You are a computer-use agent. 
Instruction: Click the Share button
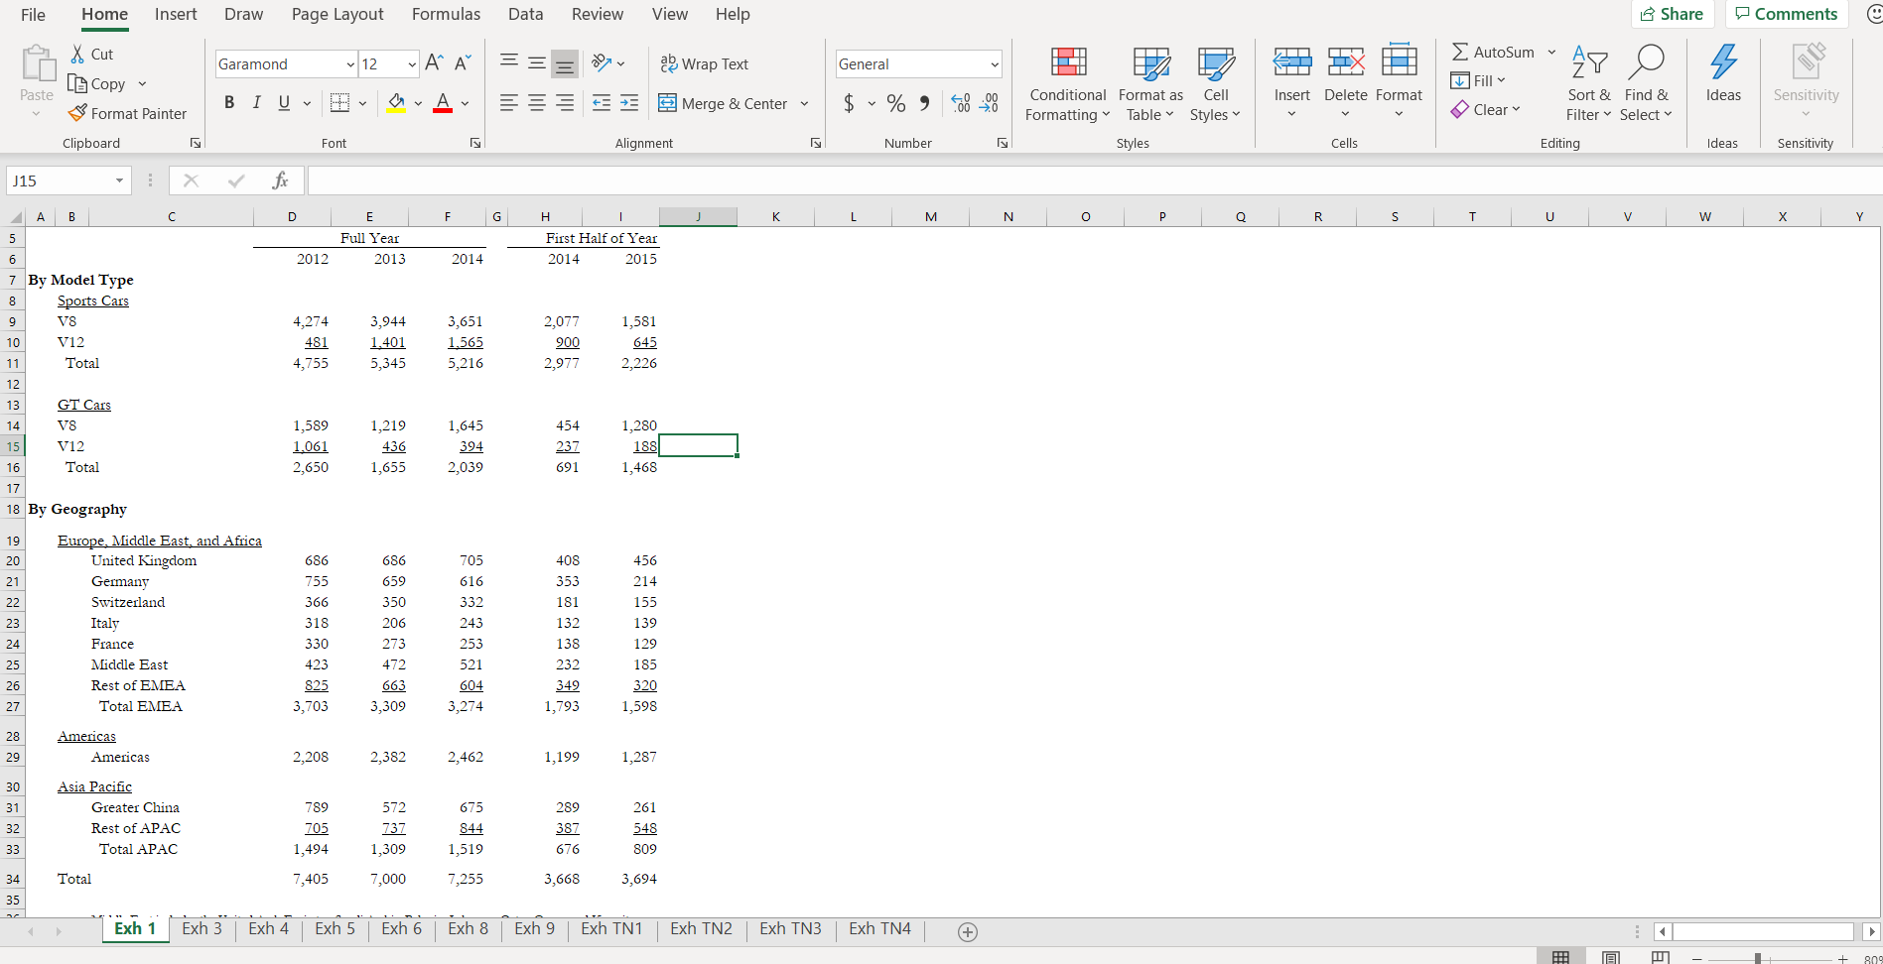(x=1673, y=14)
